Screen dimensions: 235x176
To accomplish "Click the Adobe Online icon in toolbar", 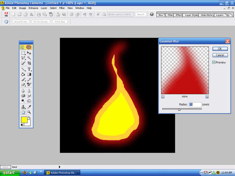I will pos(6,14).
